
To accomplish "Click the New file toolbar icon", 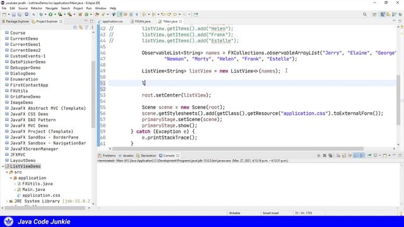I will 4,15.
